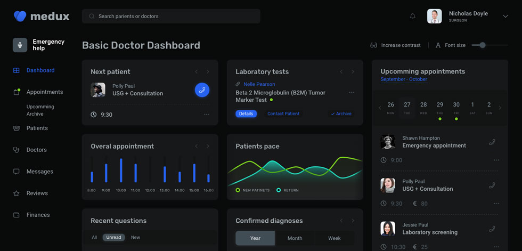Click the Font size letter A icon
522x251 pixels.
(438, 45)
